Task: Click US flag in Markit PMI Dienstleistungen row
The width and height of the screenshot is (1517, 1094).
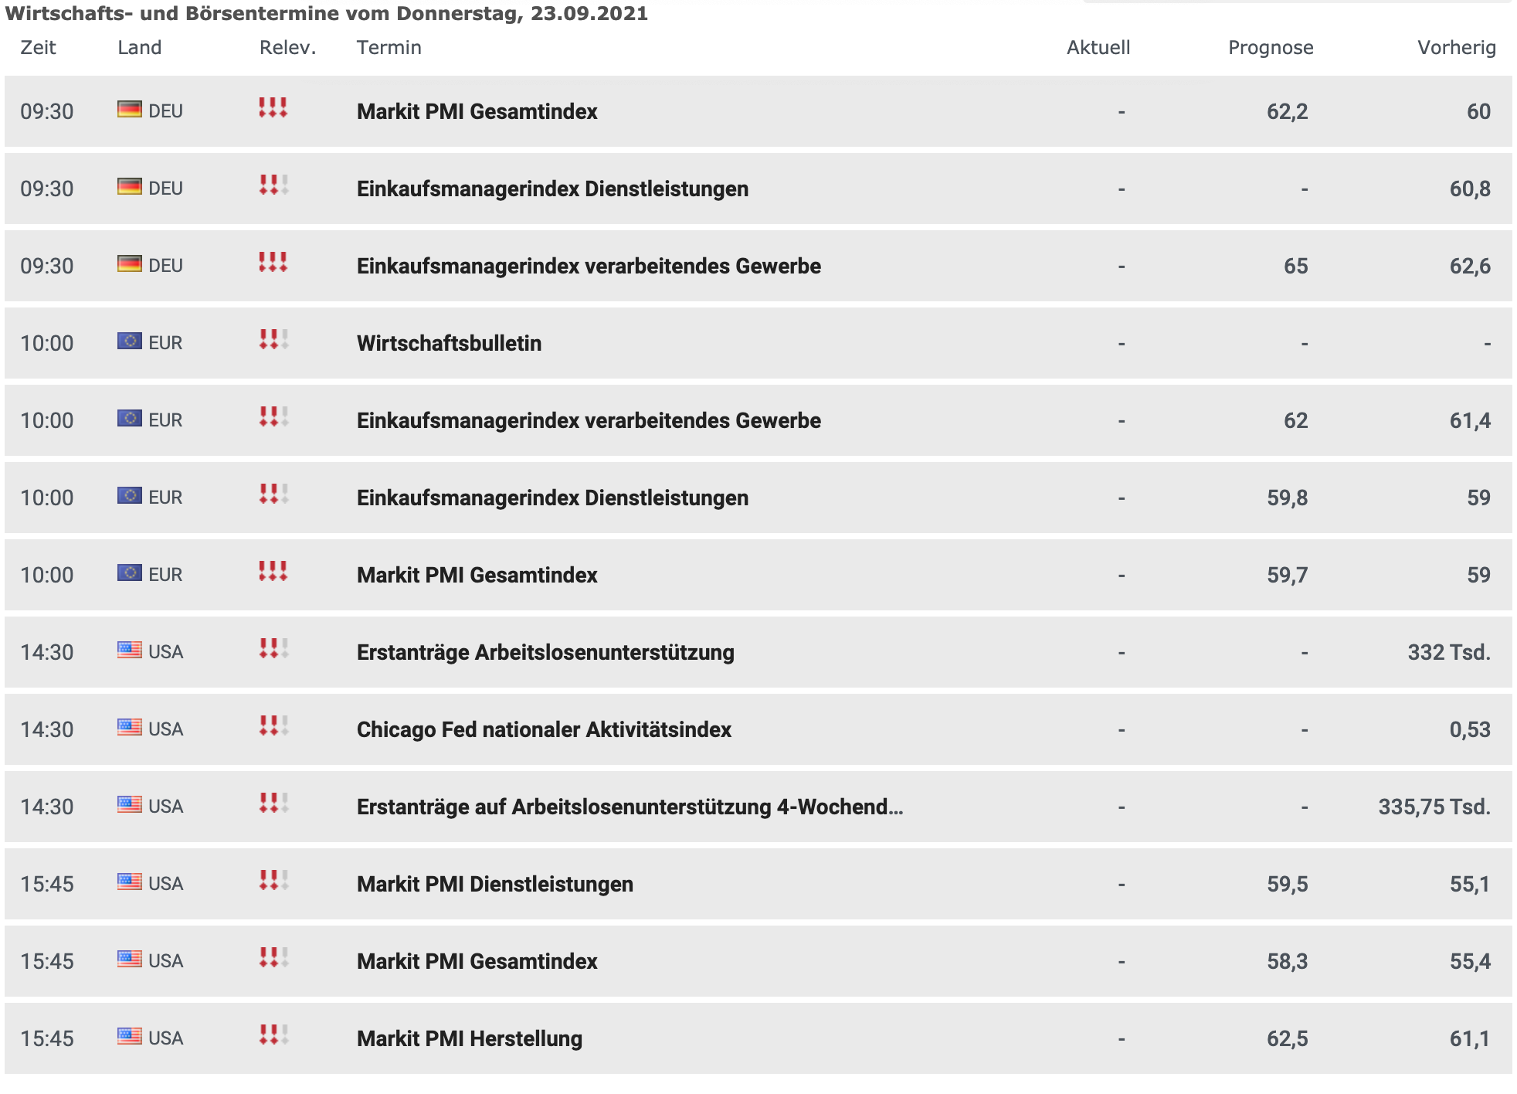Action: [x=130, y=882]
